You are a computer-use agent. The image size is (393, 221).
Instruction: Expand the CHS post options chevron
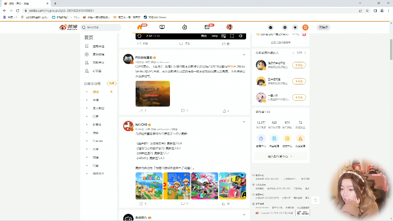(244, 122)
